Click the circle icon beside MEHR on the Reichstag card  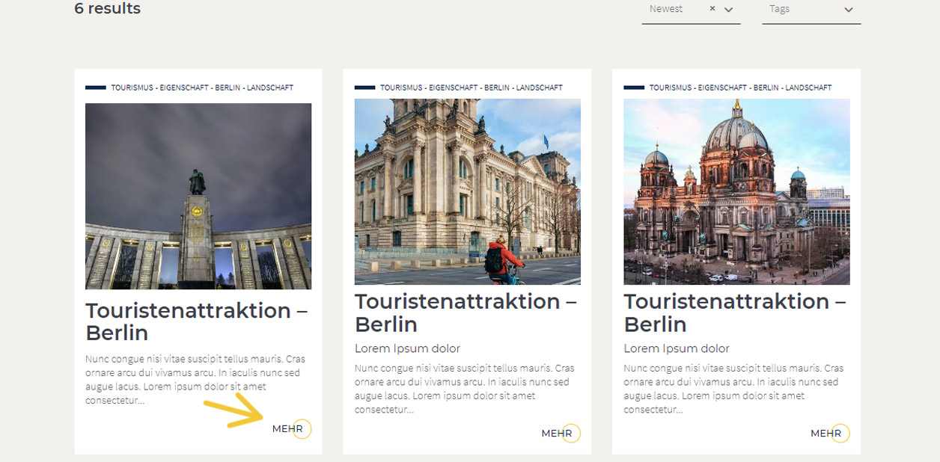click(x=571, y=433)
